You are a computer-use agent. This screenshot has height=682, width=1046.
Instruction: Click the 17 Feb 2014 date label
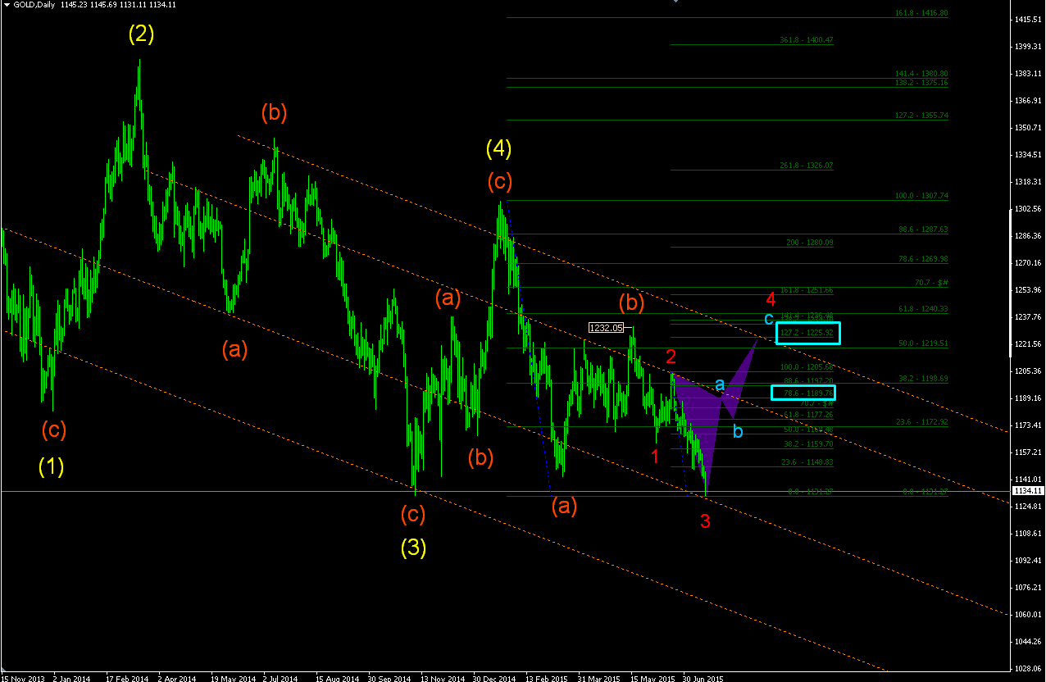[128, 679]
